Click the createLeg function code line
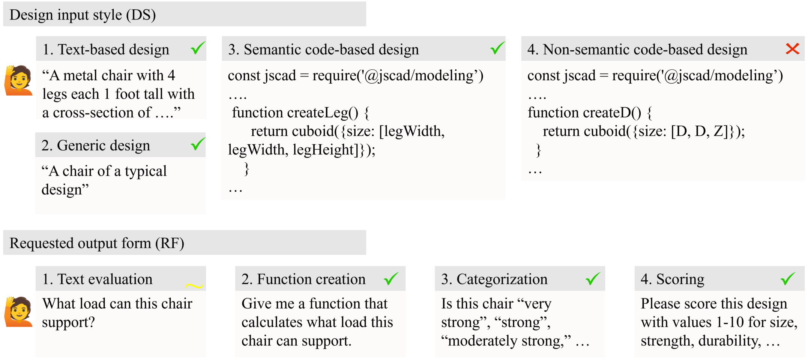Screen dimensions: 811x363 301,112
